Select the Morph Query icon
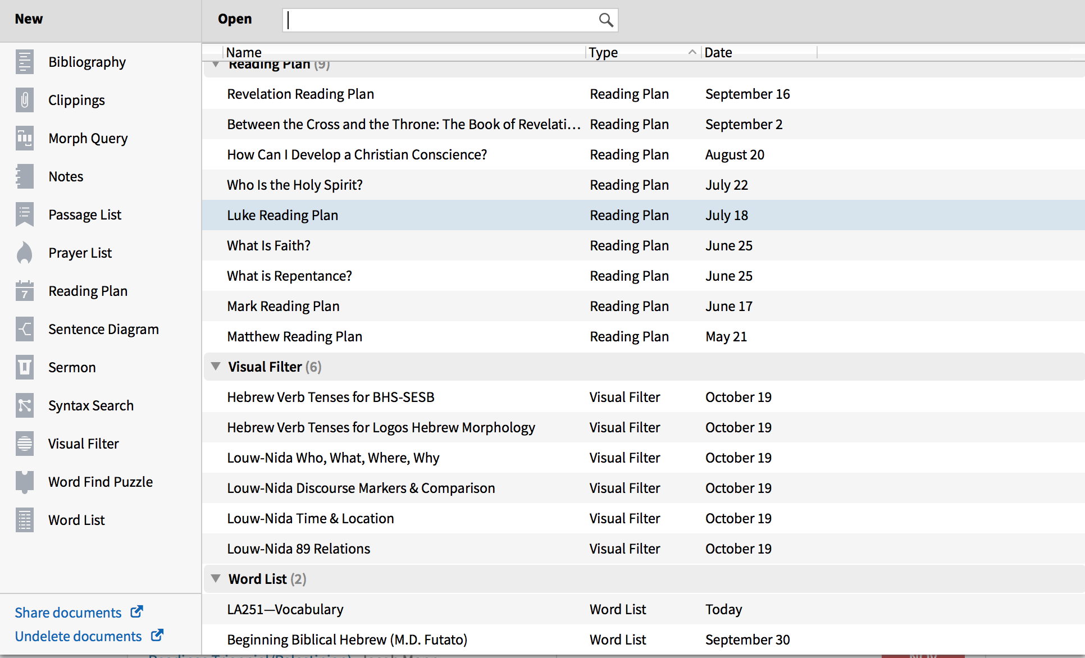The image size is (1085, 658). pos(25,138)
